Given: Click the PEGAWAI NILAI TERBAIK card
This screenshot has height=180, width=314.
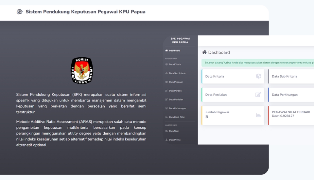Looking at the screenshot, I should point(291,116).
